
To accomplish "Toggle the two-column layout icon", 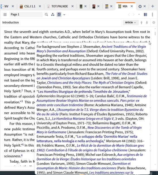I will (x=145, y=15).
